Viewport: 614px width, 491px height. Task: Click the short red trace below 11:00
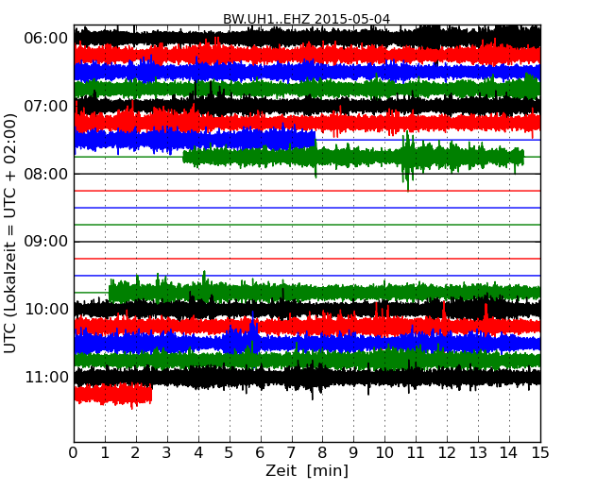point(113,394)
